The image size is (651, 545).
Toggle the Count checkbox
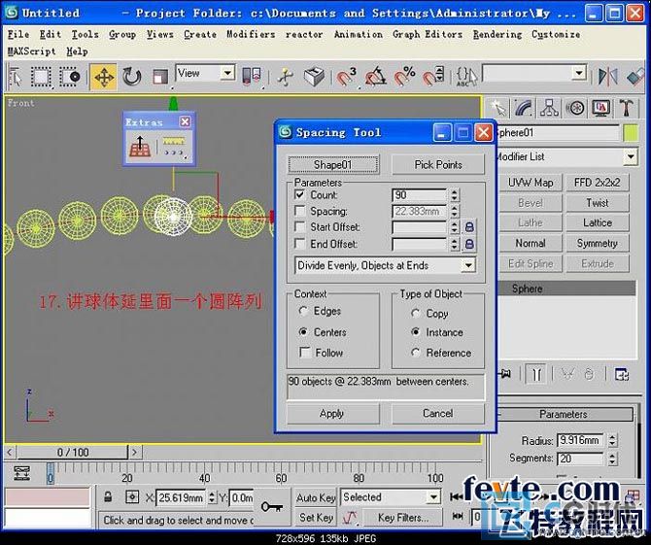(x=300, y=194)
